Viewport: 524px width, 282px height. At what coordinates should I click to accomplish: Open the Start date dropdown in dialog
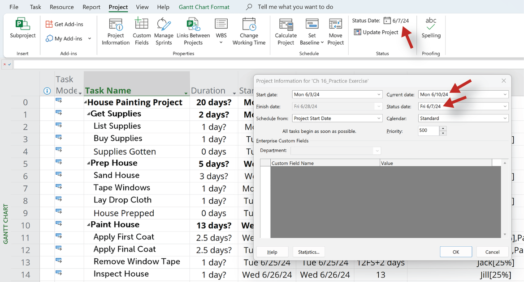[379, 94]
